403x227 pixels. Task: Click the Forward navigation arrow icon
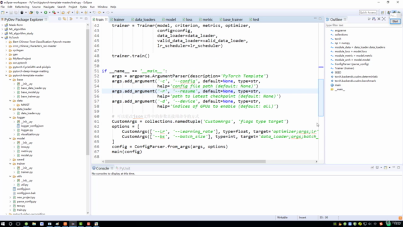tap(108, 13)
